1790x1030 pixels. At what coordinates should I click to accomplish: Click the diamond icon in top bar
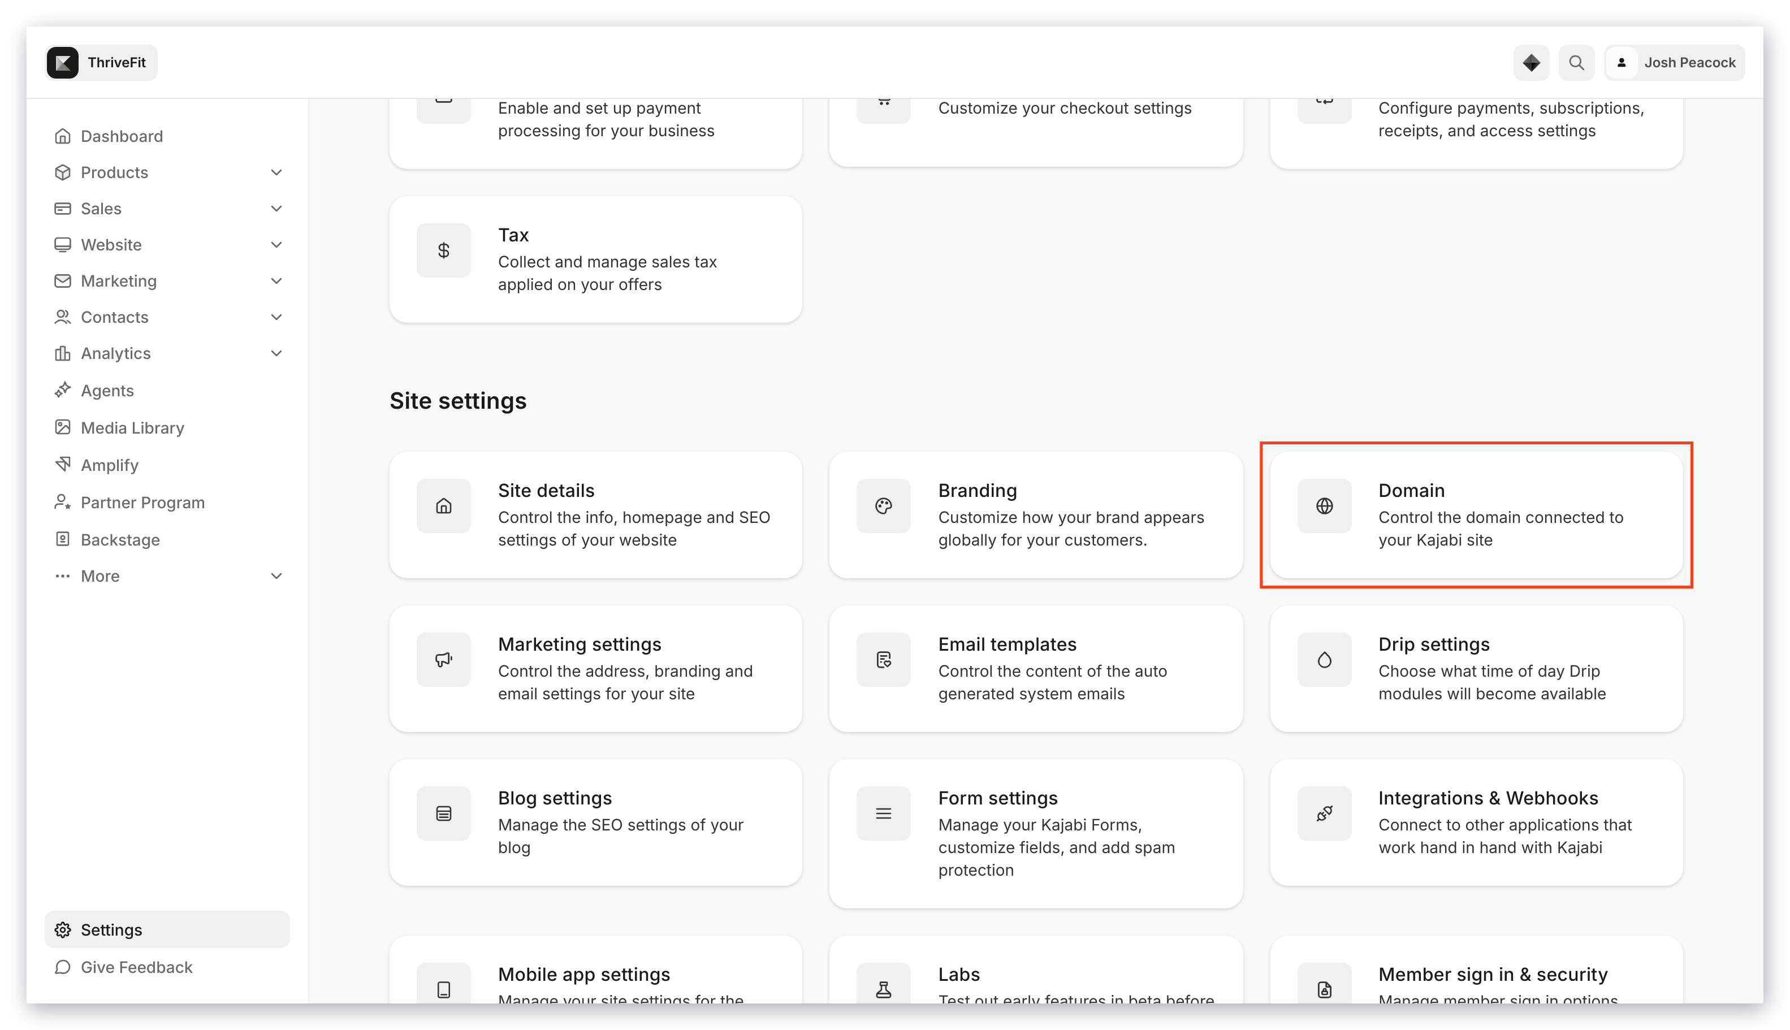click(x=1531, y=62)
